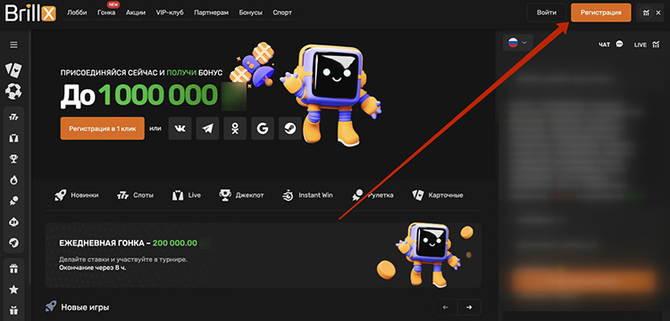Screen dimensions: 670x321
Task: Choose the Odnoklassniki login icon
Action: [x=235, y=128]
